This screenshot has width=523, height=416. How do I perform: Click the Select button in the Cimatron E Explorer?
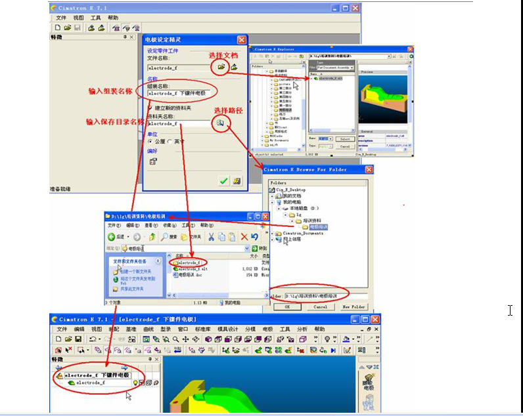click(345, 139)
